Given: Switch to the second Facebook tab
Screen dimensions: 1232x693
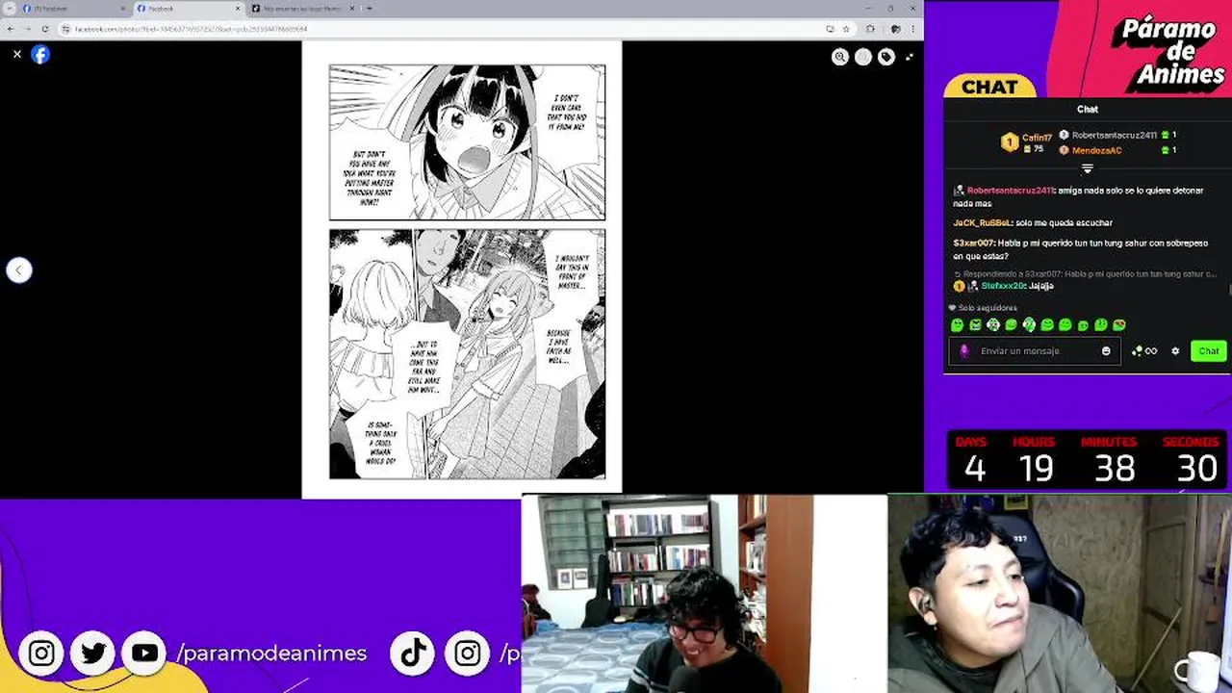Looking at the screenshot, I should coord(188,8).
